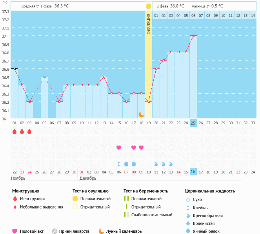Click the menstruation drop on cycle day 01
Screen dimensions: 260x234
click(x=15, y=131)
